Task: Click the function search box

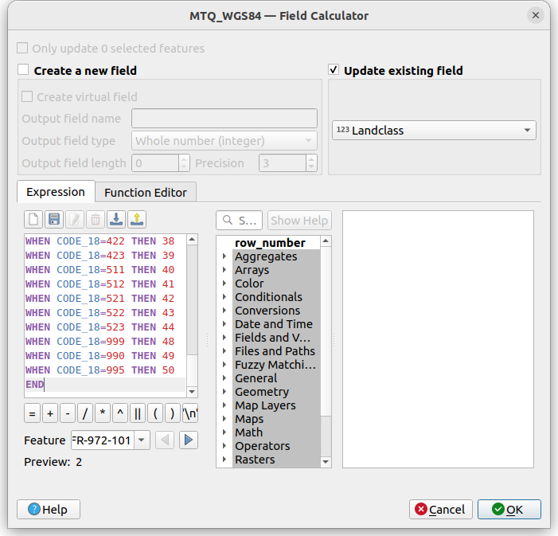Action: click(x=239, y=221)
